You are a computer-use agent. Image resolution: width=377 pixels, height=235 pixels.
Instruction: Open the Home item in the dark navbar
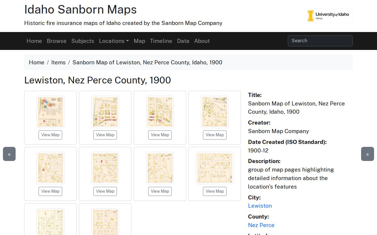[x=34, y=41]
